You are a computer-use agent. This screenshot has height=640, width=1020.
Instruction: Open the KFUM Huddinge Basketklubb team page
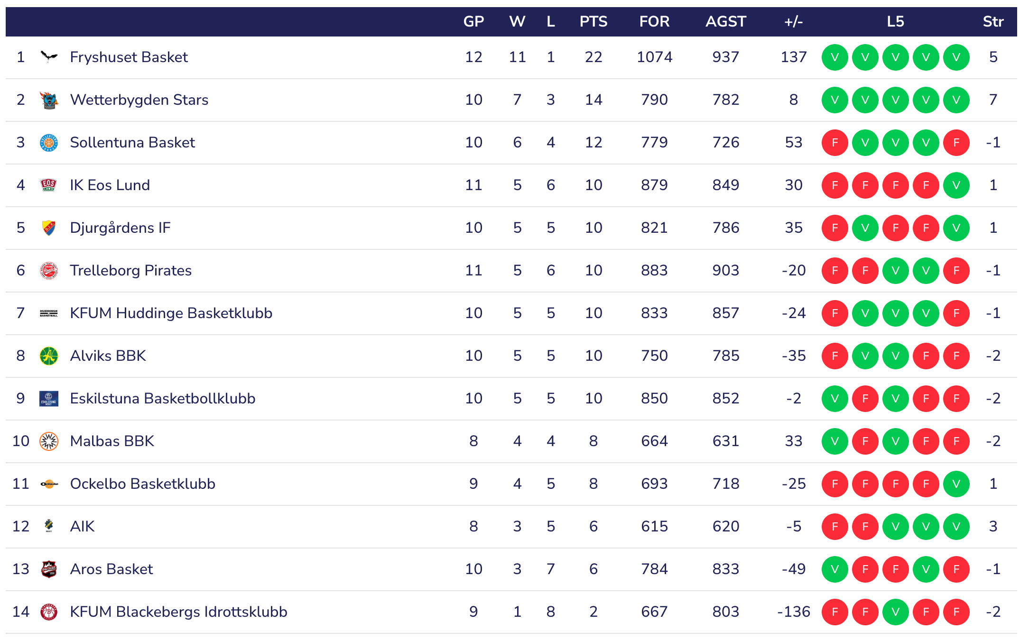pyautogui.click(x=171, y=313)
